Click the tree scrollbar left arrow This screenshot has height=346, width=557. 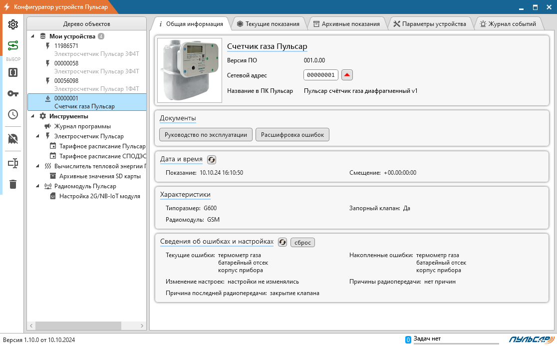point(31,326)
